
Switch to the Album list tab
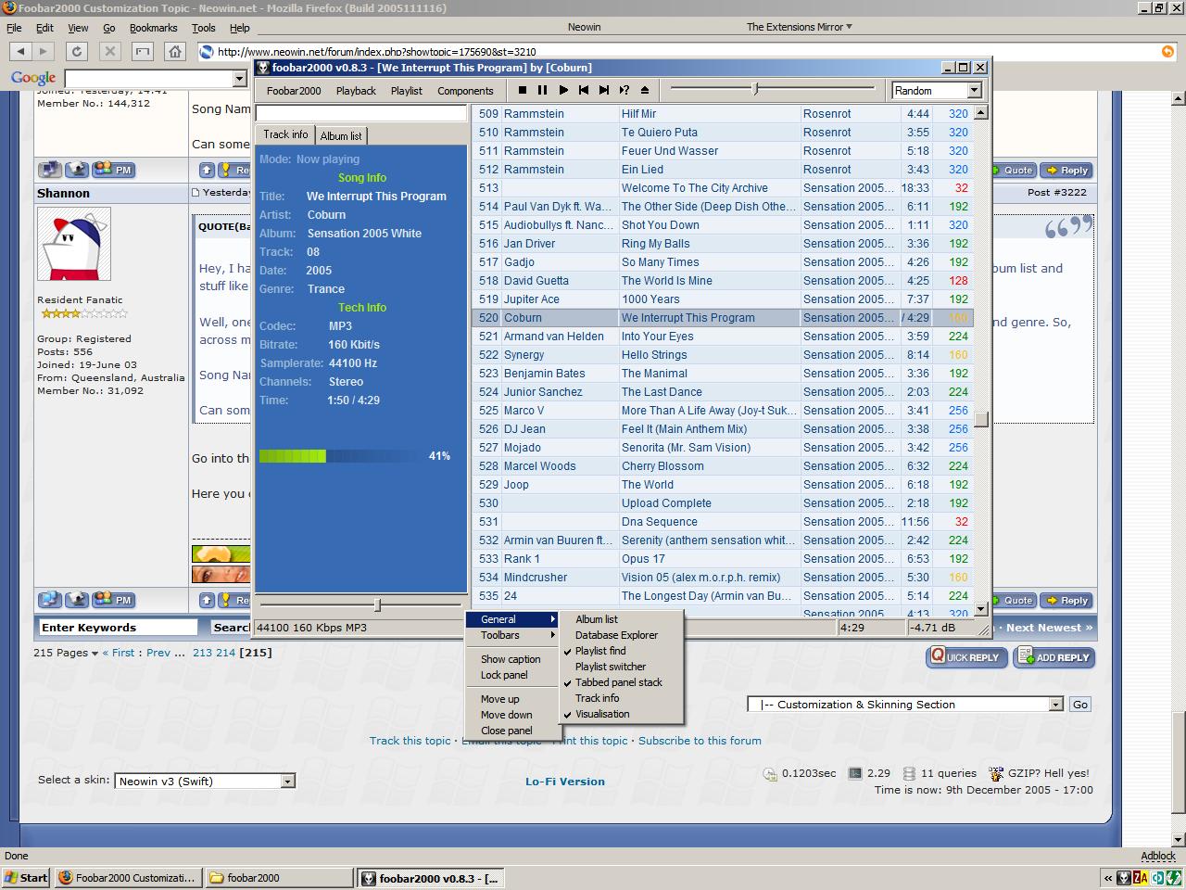click(x=341, y=136)
